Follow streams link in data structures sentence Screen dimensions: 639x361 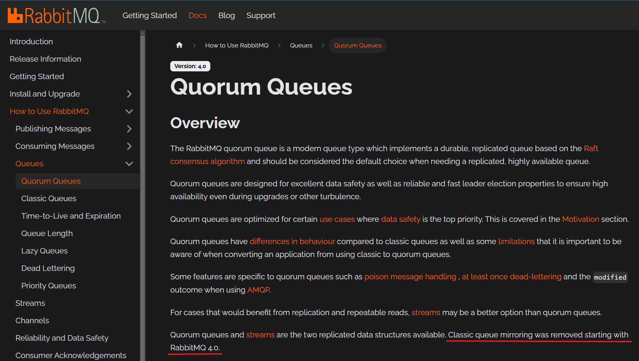tap(260, 335)
